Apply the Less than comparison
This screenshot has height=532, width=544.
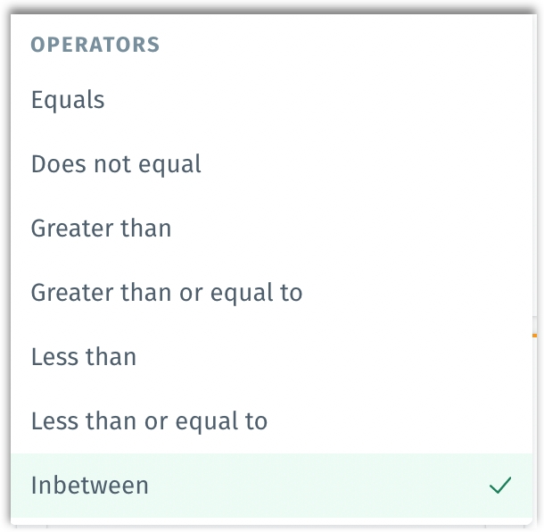pos(84,357)
